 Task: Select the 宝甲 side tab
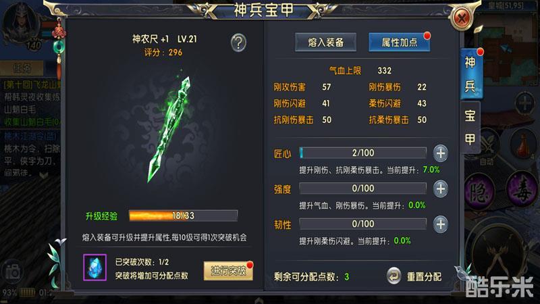pos(470,128)
